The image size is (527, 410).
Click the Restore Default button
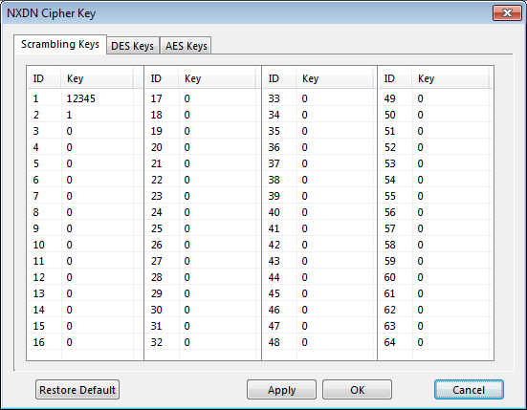pyautogui.click(x=77, y=390)
